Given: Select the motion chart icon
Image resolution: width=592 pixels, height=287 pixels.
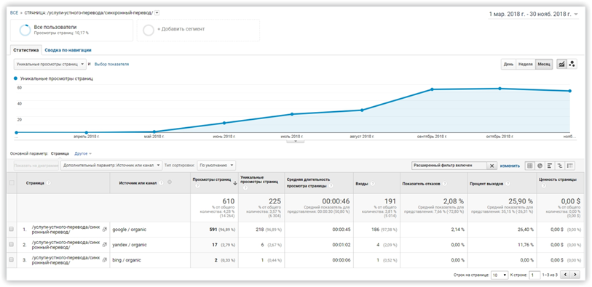Looking at the screenshot, I should coord(572,65).
